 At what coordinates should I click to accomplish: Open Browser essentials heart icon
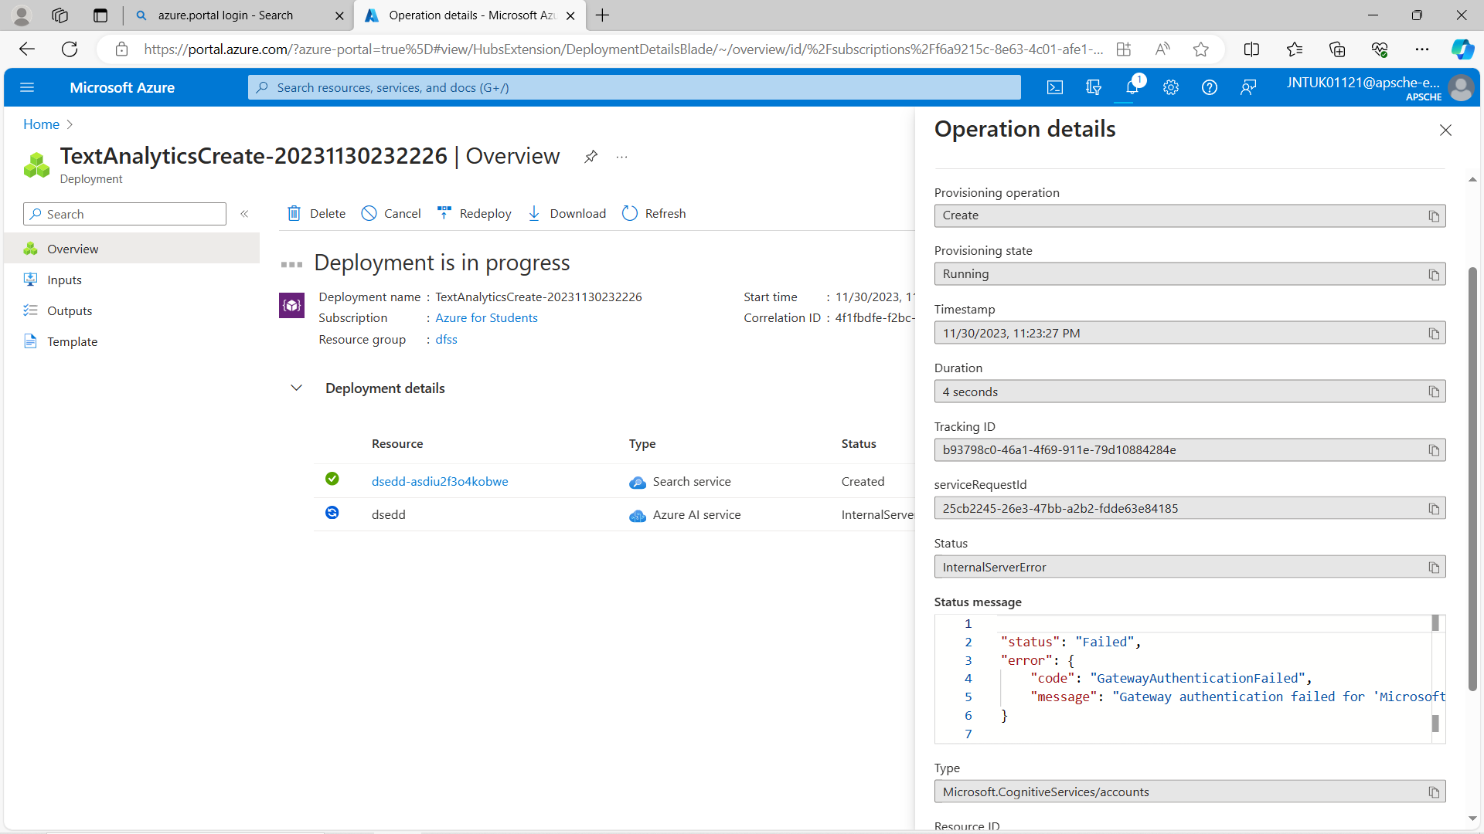pyautogui.click(x=1380, y=49)
